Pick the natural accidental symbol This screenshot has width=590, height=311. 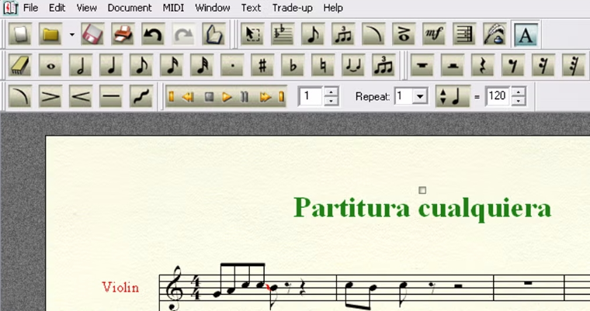click(322, 66)
